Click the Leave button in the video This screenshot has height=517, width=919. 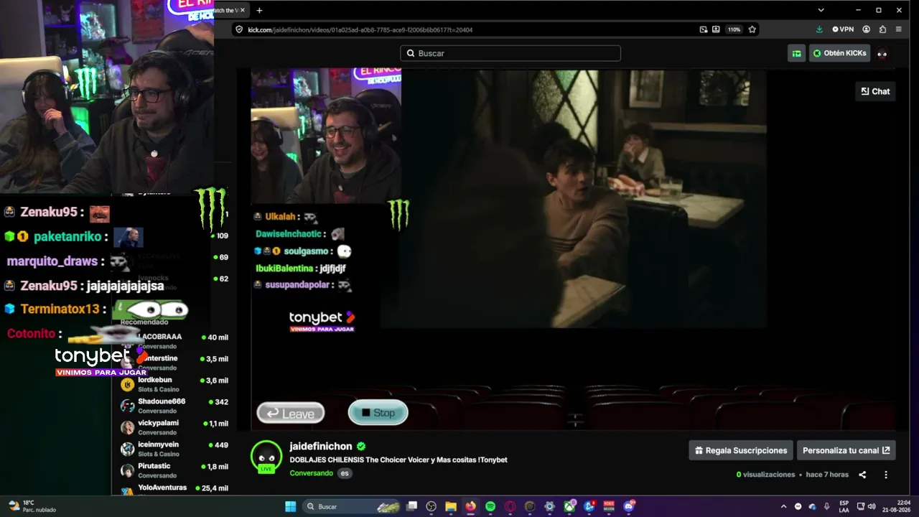coord(291,413)
